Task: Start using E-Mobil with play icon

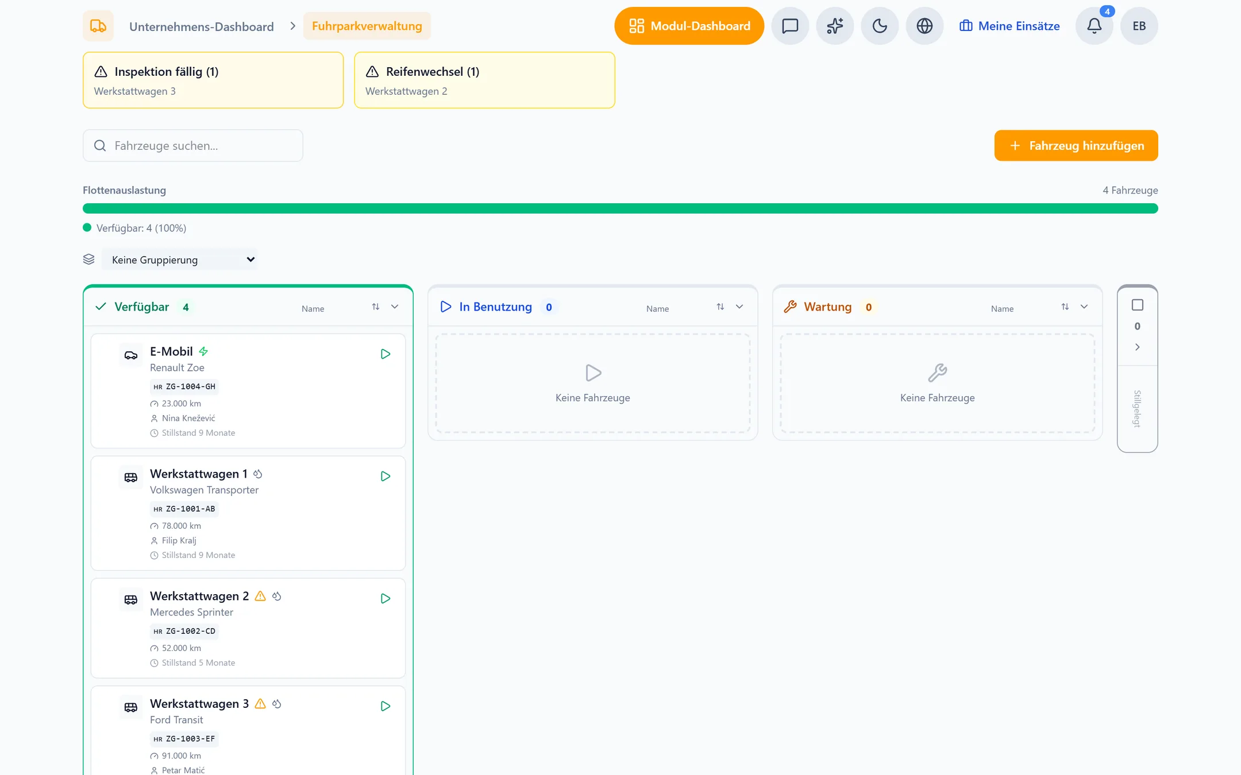Action: pyautogui.click(x=386, y=354)
